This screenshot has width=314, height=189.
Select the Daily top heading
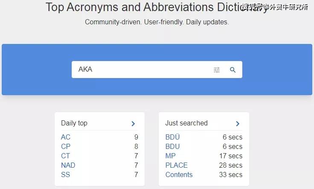point(74,123)
